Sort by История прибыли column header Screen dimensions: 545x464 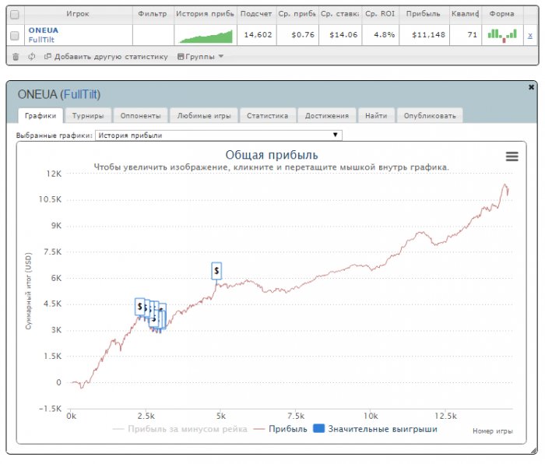pyautogui.click(x=205, y=14)
